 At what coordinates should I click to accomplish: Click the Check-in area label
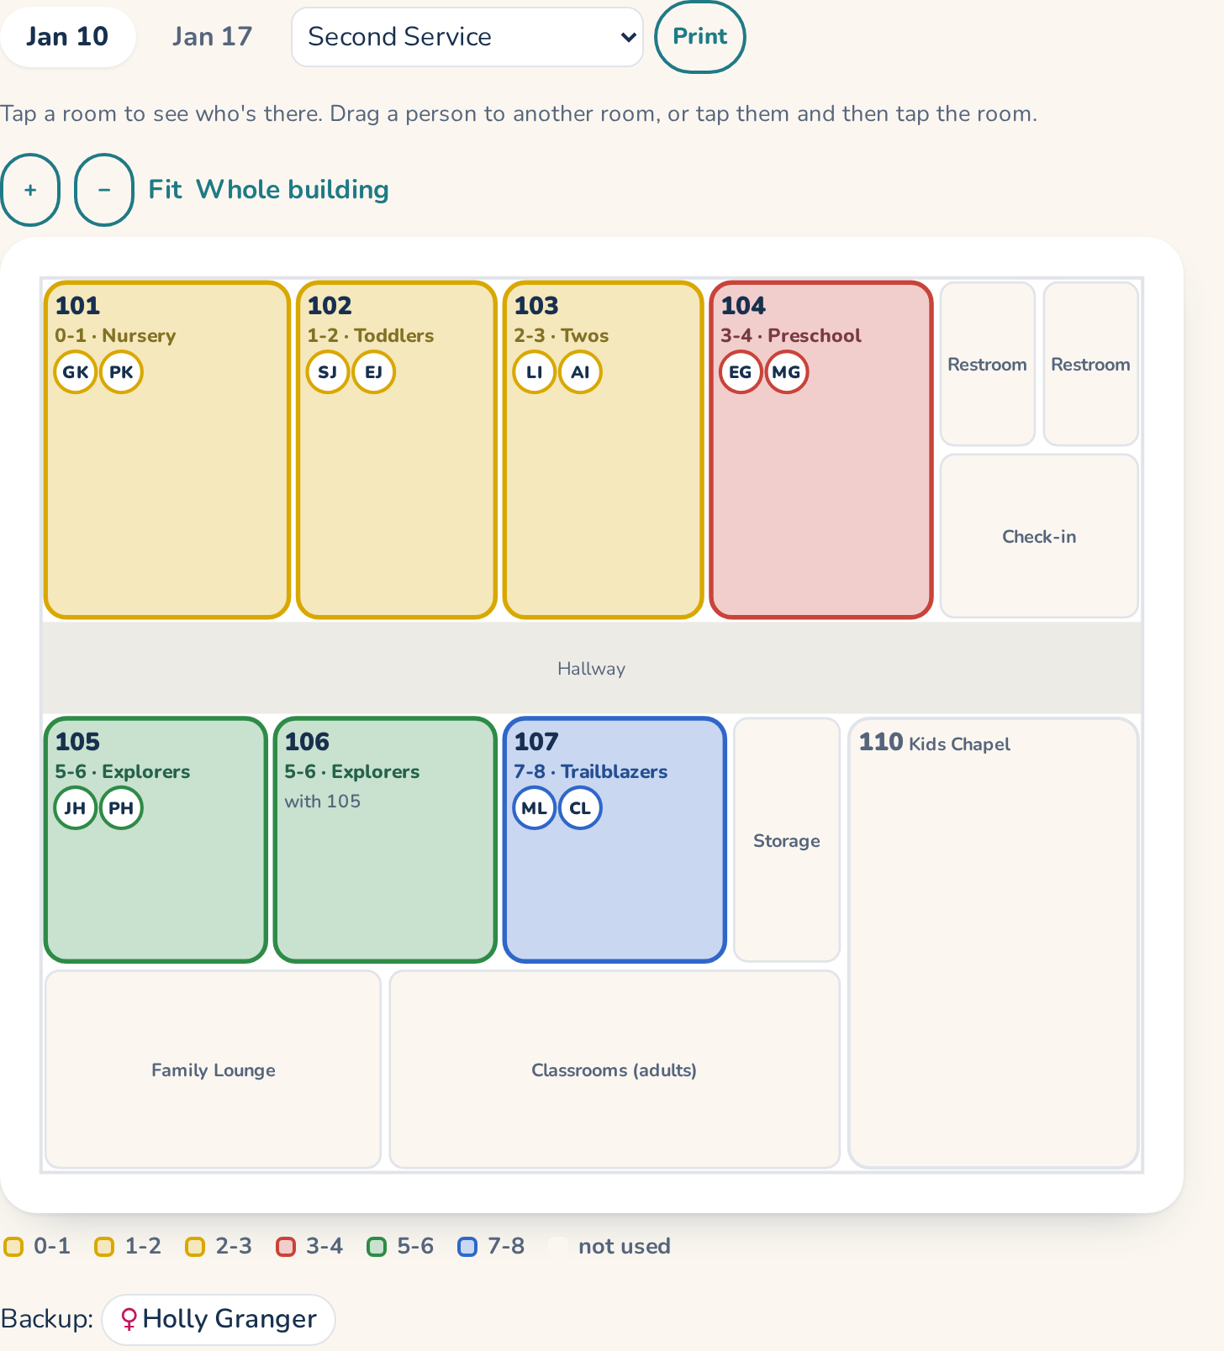(x=1039, y=537)
